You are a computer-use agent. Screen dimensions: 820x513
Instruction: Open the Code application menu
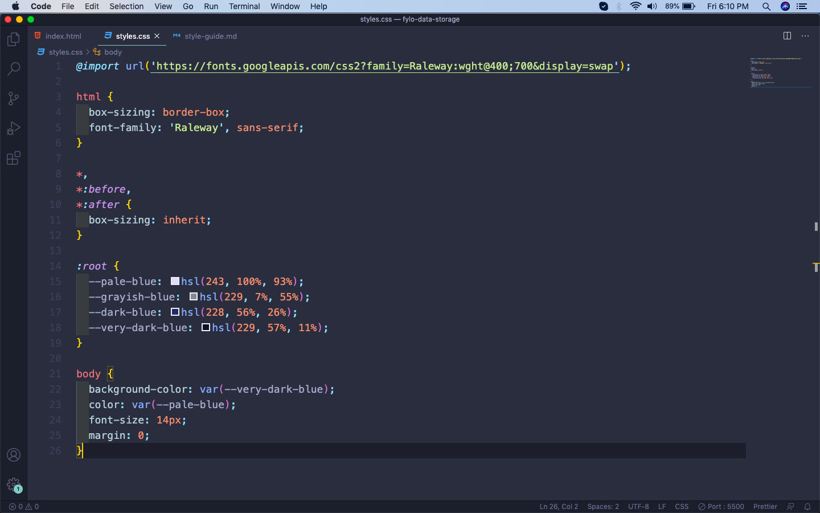pyautogui.click(x=41, y=6)
